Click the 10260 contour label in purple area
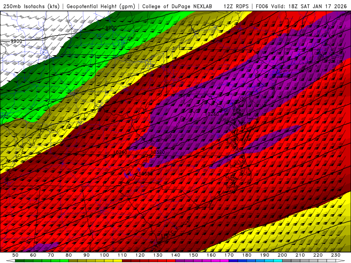This screenshot has width=351, height=263. pyautogui.click(x=212, y=114)
